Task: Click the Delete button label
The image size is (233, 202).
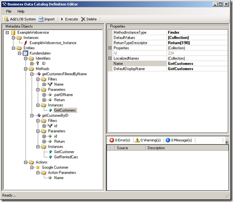Action: [x=91, y=19]
